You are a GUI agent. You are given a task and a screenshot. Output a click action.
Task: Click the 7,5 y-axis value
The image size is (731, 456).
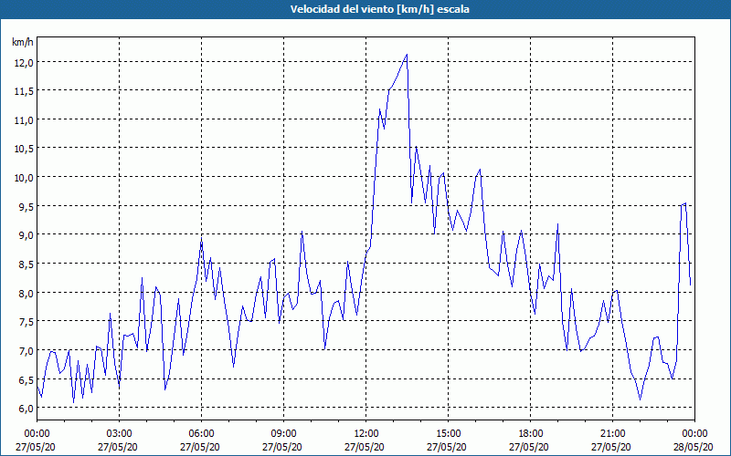(x=26, y=322)
